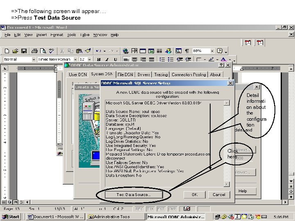Open Print Preview from Word toolbar
The image size is (295, 221).
(x=43, y=51)
